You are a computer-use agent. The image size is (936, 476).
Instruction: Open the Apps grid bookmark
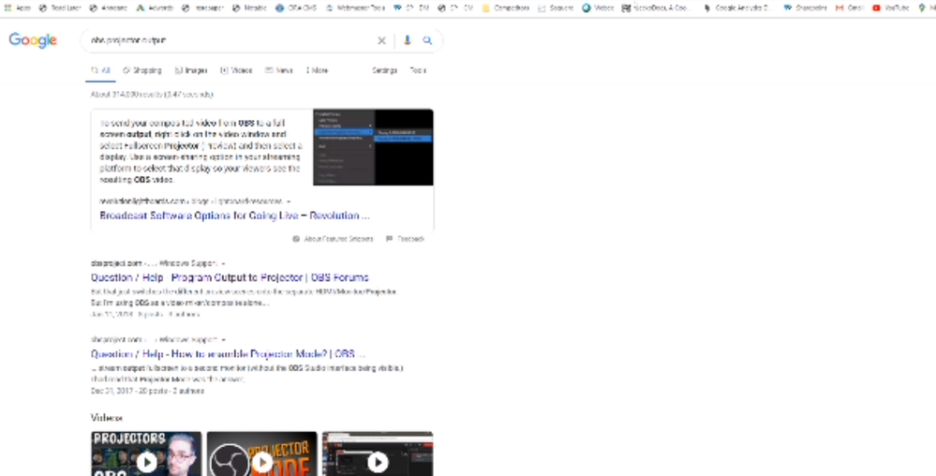[17, 8]
